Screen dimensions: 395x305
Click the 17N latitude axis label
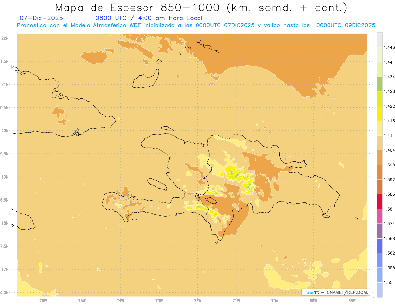pyautogui.click(x=5, y=269)
